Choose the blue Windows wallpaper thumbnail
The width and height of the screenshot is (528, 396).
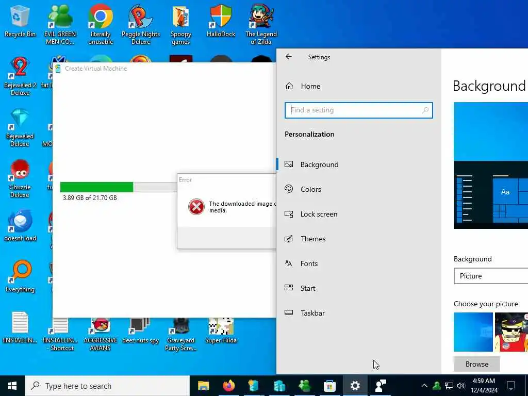tap(473, 332)
